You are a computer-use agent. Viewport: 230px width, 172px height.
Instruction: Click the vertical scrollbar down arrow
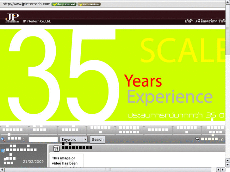coord(228,165)
